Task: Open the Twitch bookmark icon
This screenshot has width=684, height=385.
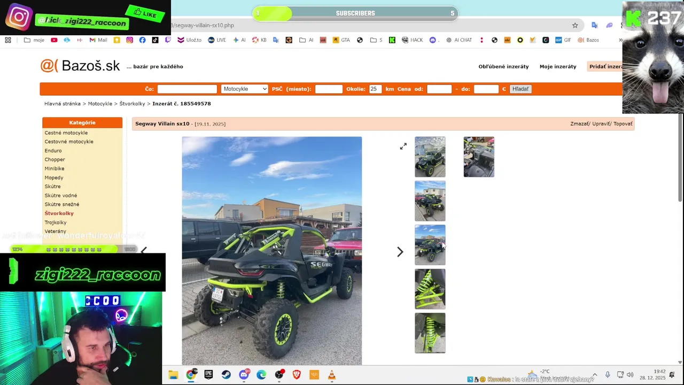Action: (168, 40)
